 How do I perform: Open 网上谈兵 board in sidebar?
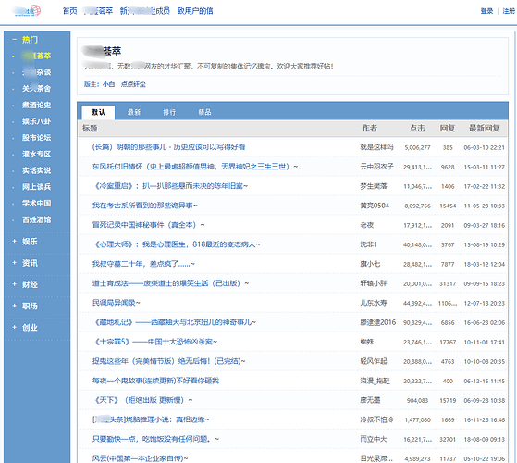[36, 187]
